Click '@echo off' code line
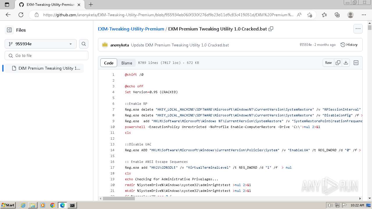372x209 pixels. click(x=134, y=86)
